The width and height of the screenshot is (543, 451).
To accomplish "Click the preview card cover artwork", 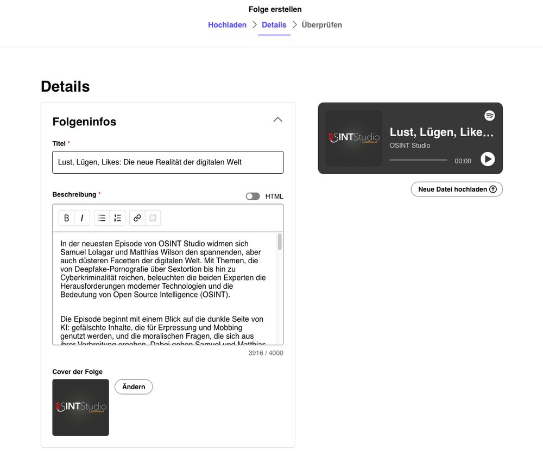I will 353,138.
